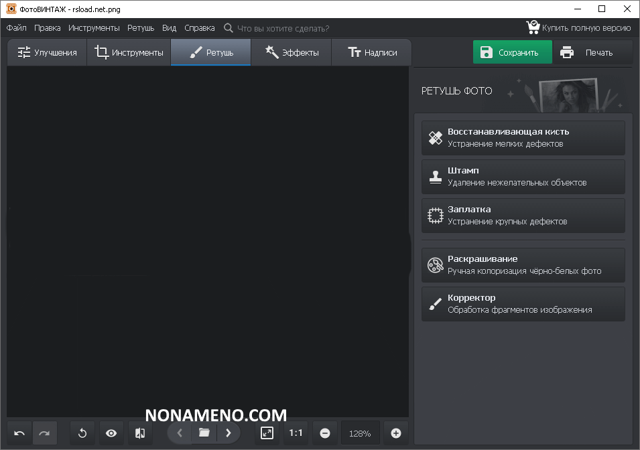Choose the Штамп tool
This screenshot has height=450, width=640.
point(523,177)
